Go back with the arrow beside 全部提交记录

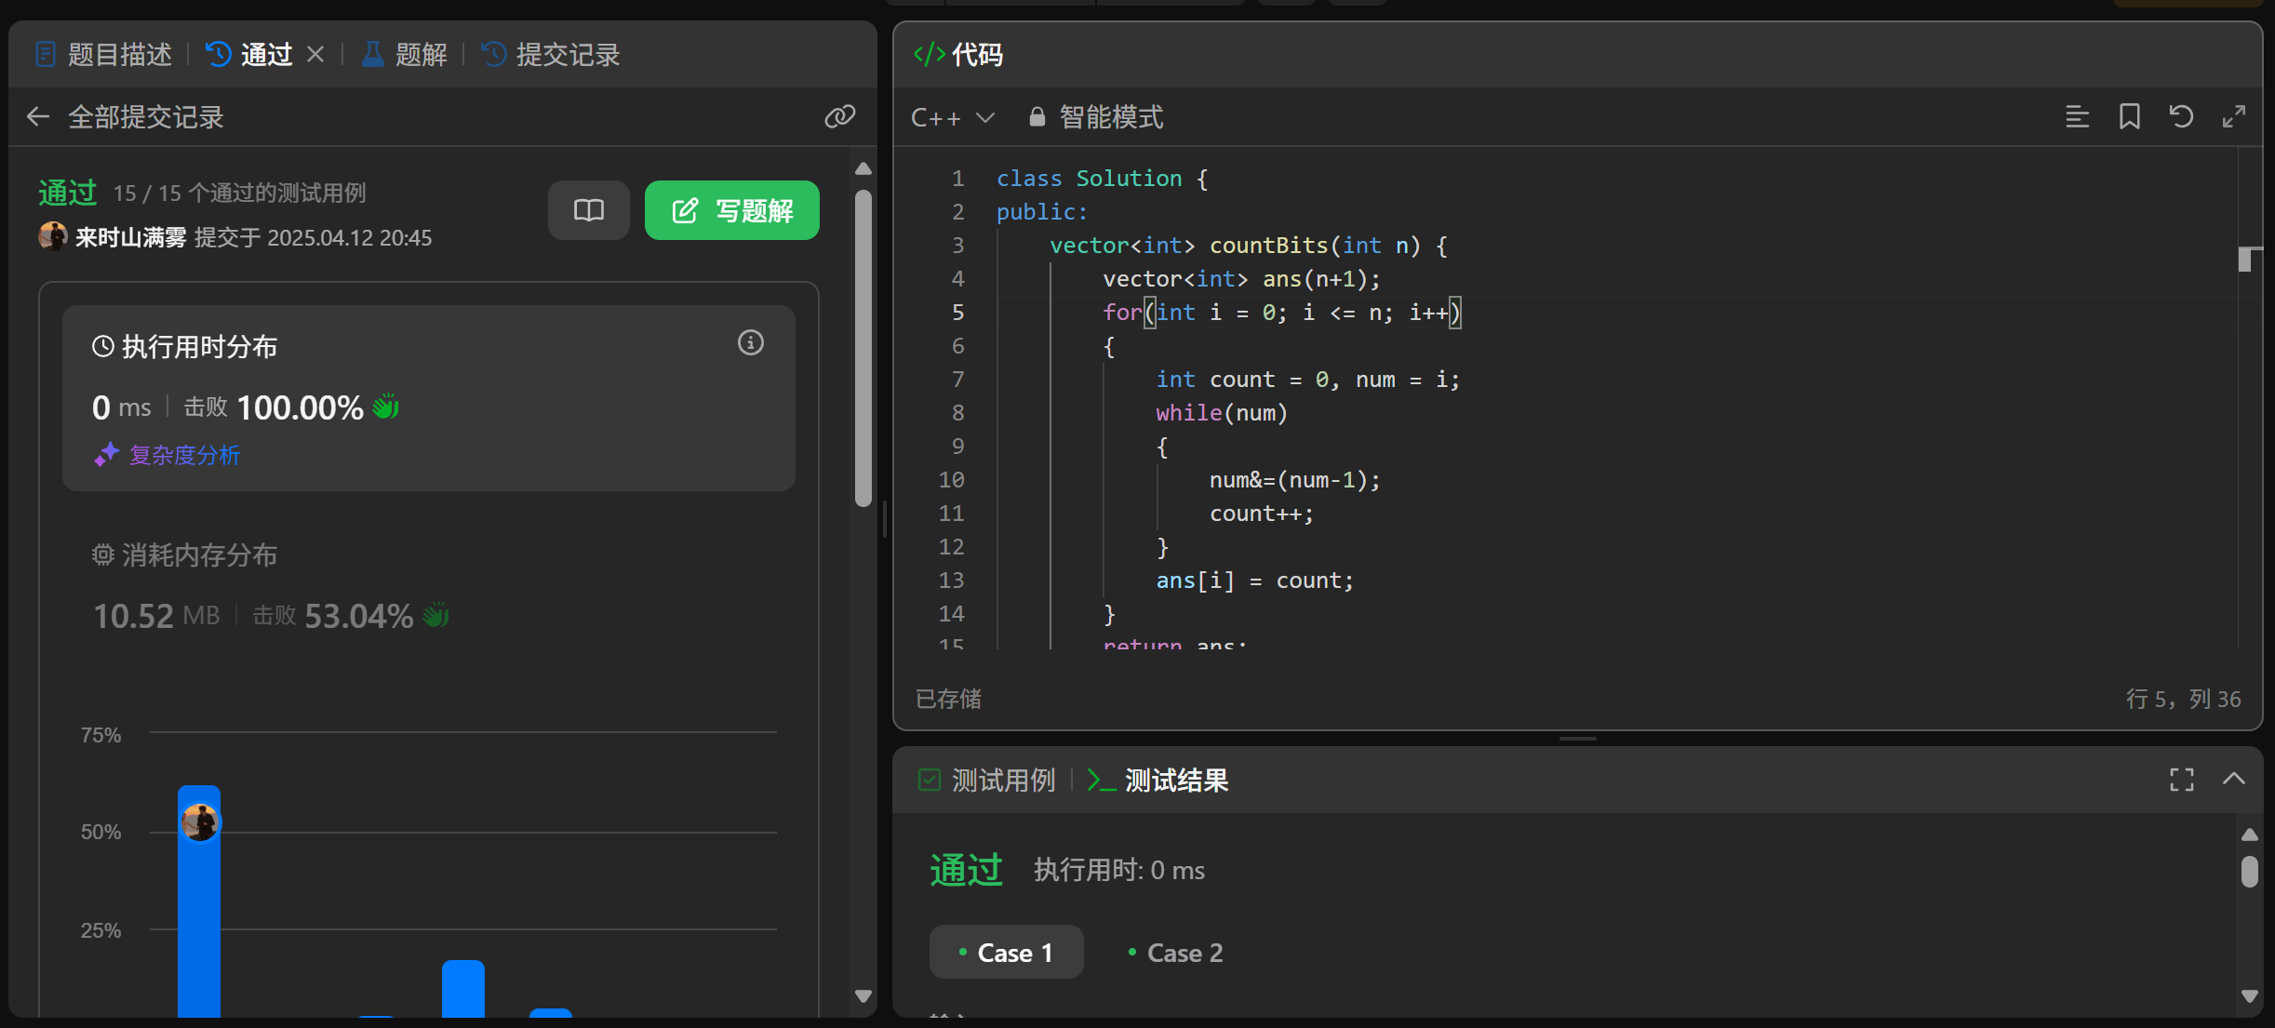(x=38, y=116)
